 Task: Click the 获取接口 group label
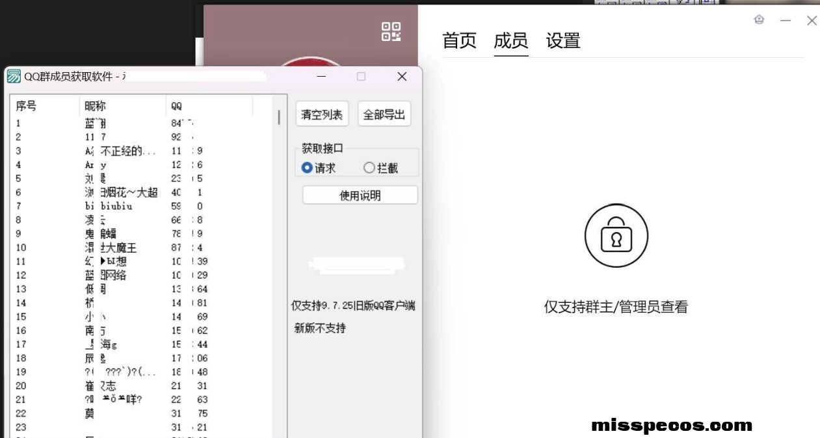click(323, 148)
